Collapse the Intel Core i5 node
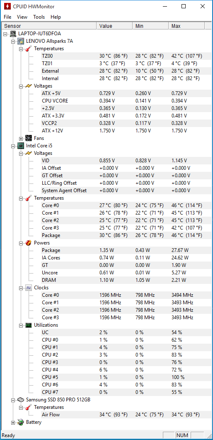This screenshot has height=440, width=213. [13, 146]
